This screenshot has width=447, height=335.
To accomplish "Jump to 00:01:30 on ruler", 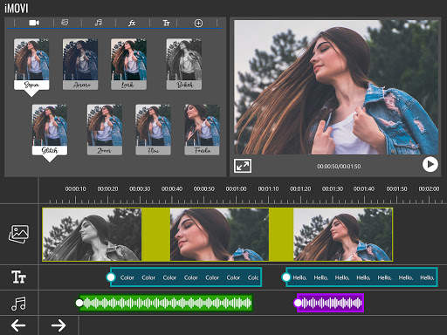I will [x=333, y=189].
